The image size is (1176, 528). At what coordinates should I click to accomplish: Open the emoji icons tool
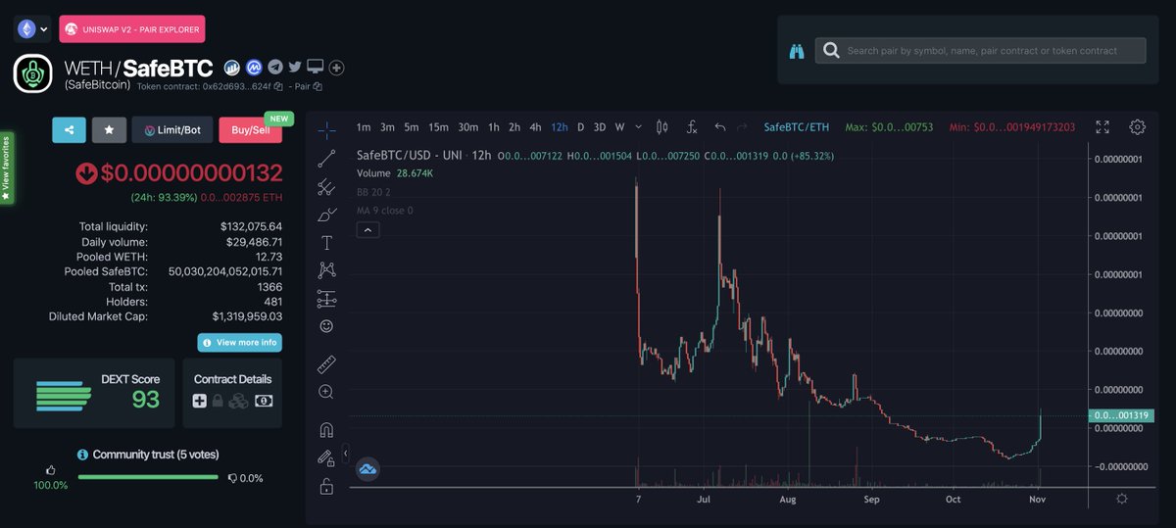(326, 326)
